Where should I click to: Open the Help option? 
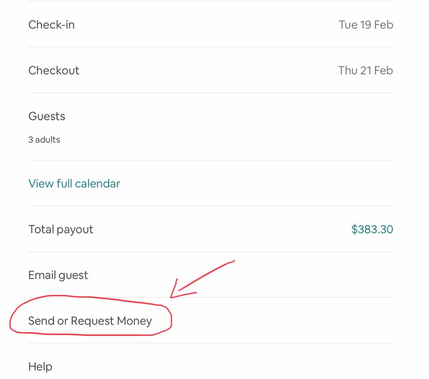tap(40, 367)
